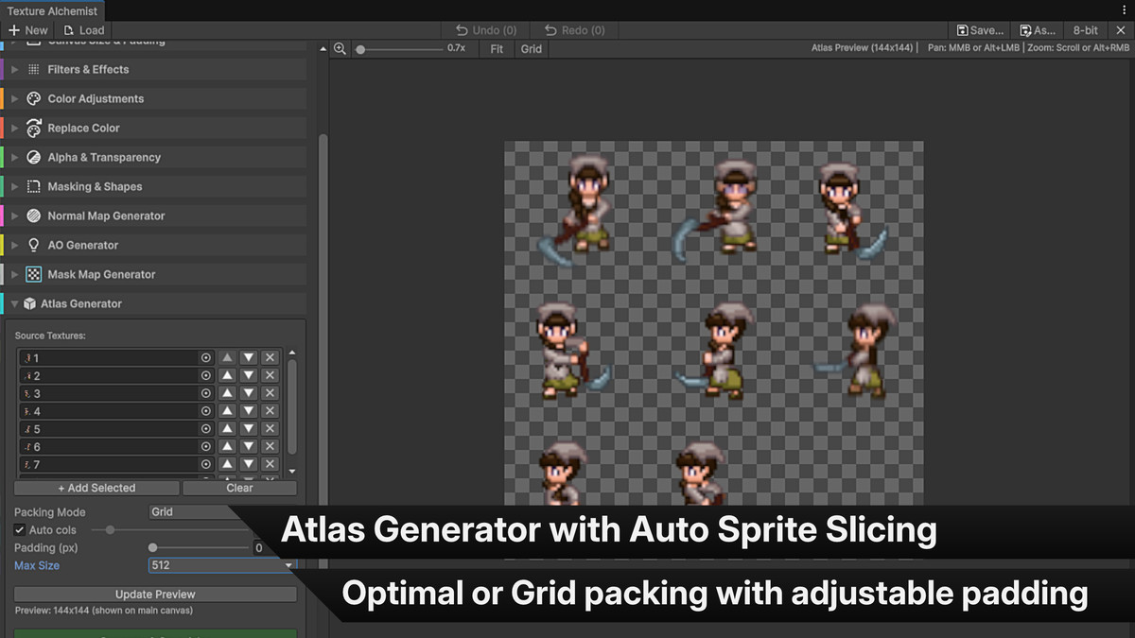The image size is (1135, 638).
Task: Expand the Replace Color section
Action: 155,128
